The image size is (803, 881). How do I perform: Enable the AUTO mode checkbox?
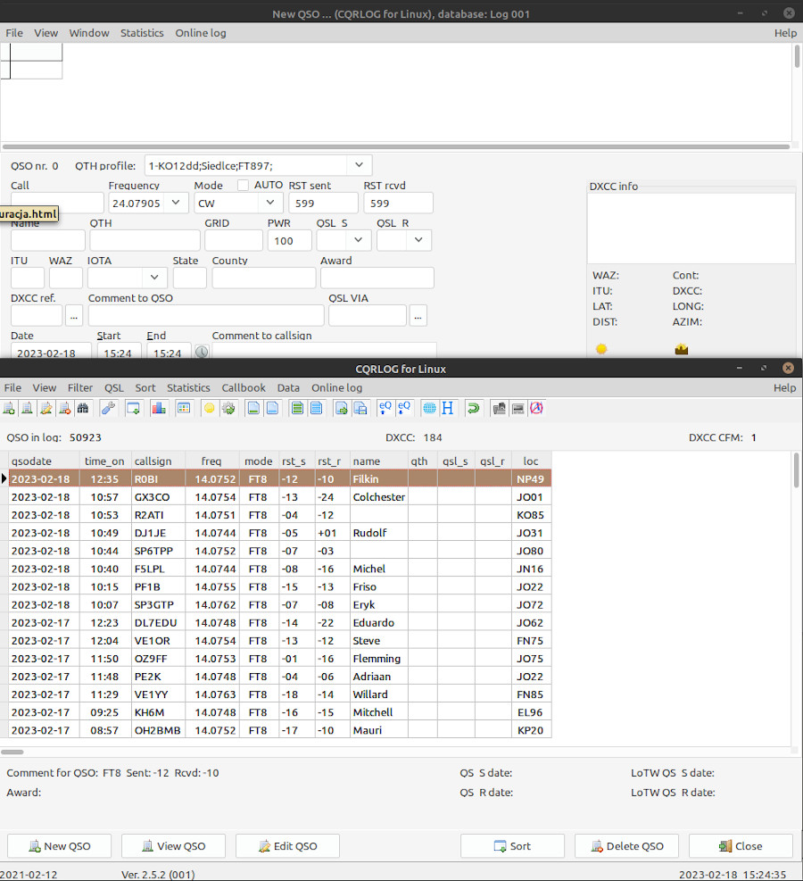tap(243, 186)
